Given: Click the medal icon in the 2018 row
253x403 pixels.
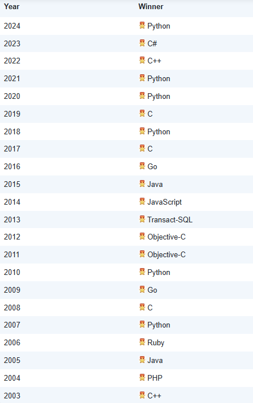Looking at the screenshot, I should tap(142, 131).
